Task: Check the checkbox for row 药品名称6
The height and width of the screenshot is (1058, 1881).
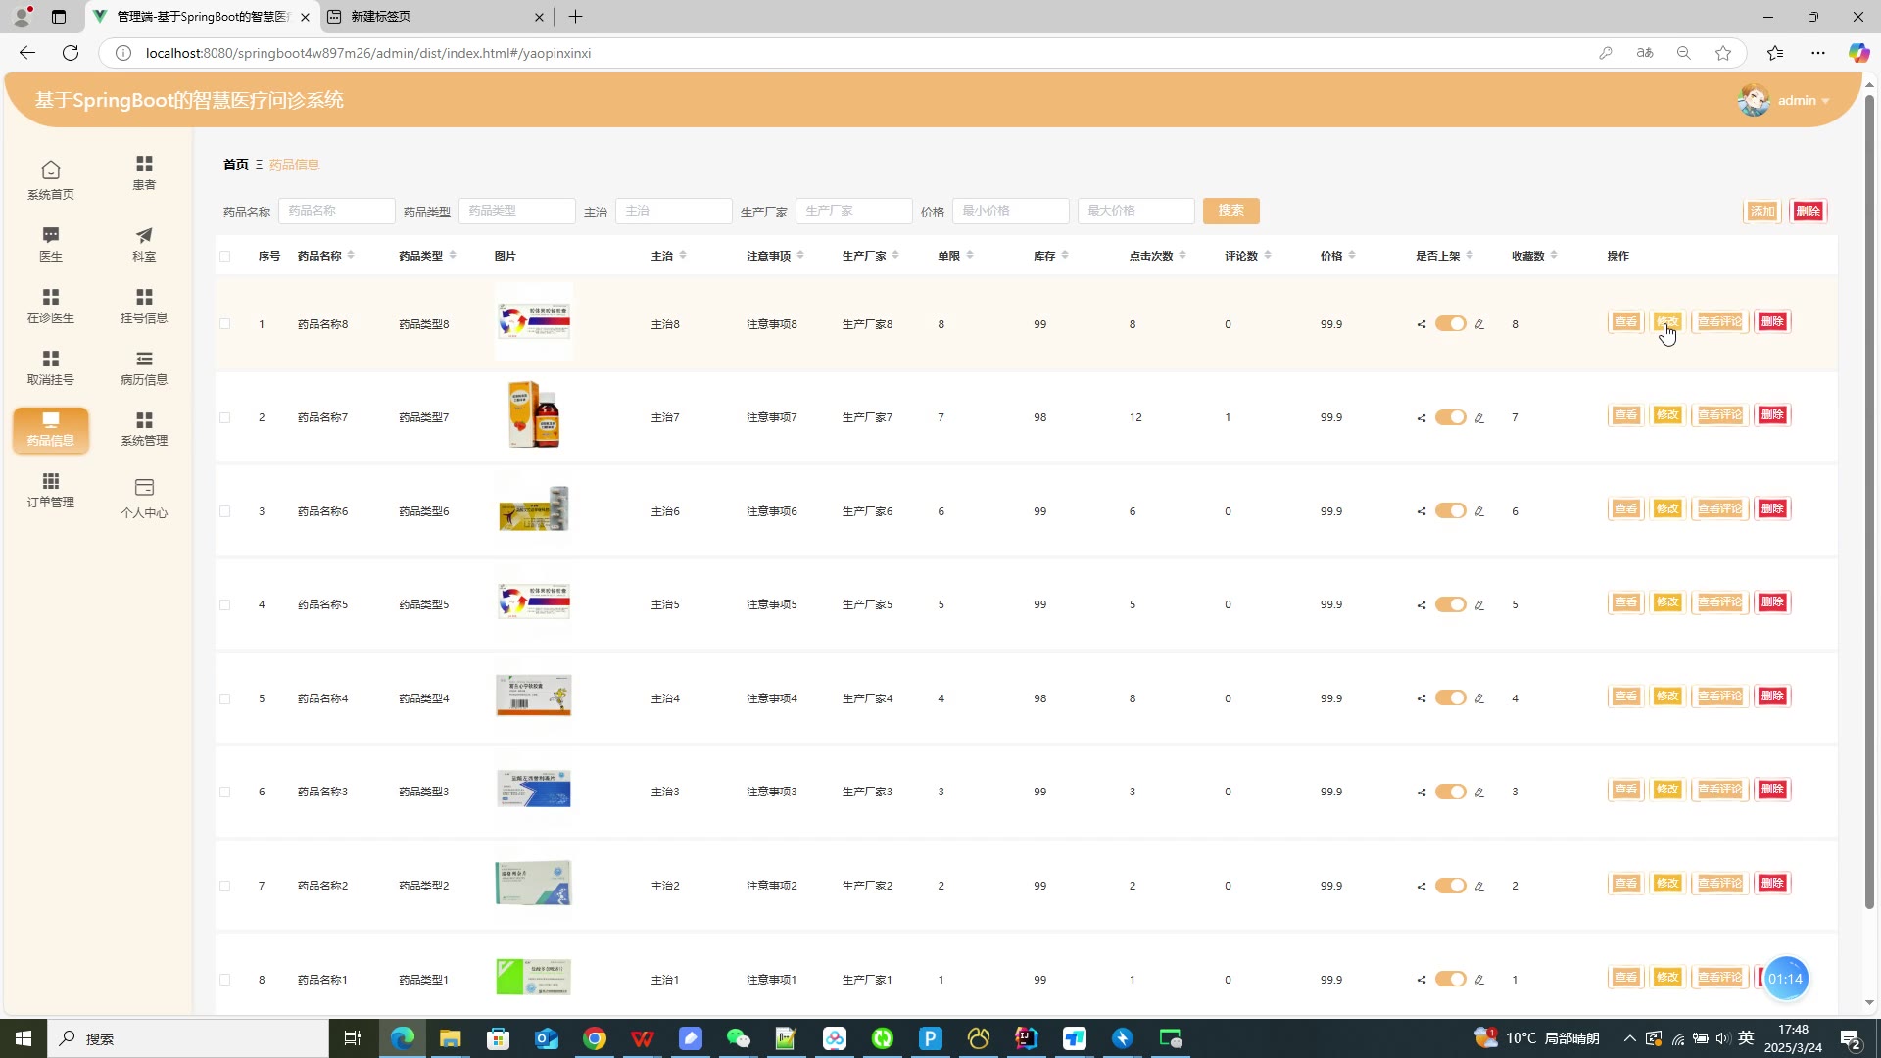Action: (x=225, y=511)
